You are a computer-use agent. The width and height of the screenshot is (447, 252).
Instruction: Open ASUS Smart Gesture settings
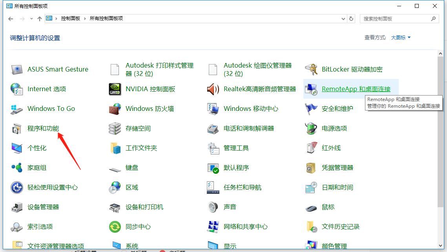(x=58, y=69)
